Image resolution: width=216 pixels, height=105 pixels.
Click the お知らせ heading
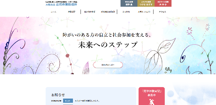[58, 95]
